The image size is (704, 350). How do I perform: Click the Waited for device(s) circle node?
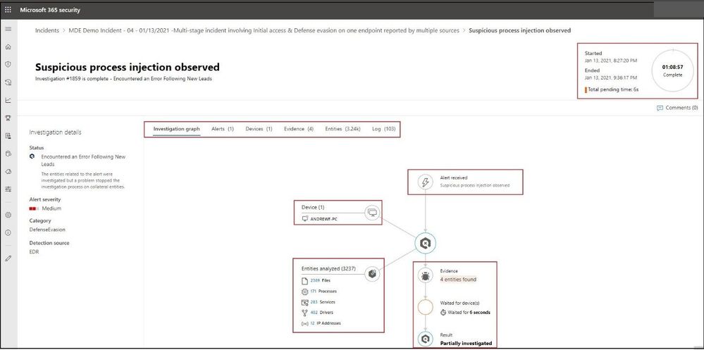point(425,307)
